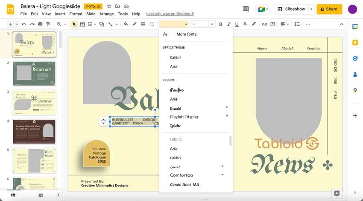Select slide 4 thumbnail in filmstrip

(x=34, y=131)
